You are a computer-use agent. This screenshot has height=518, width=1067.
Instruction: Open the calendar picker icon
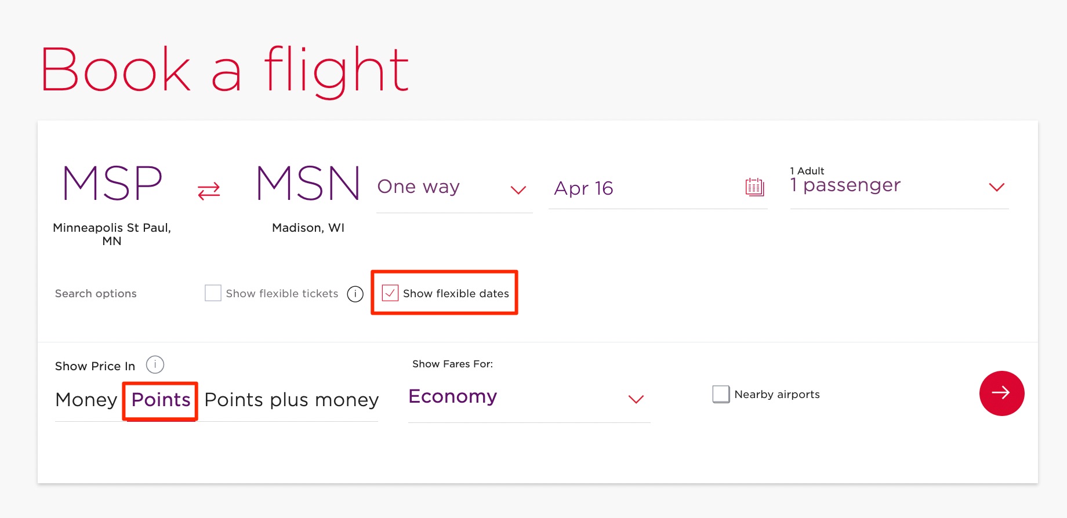pos(753,187)
